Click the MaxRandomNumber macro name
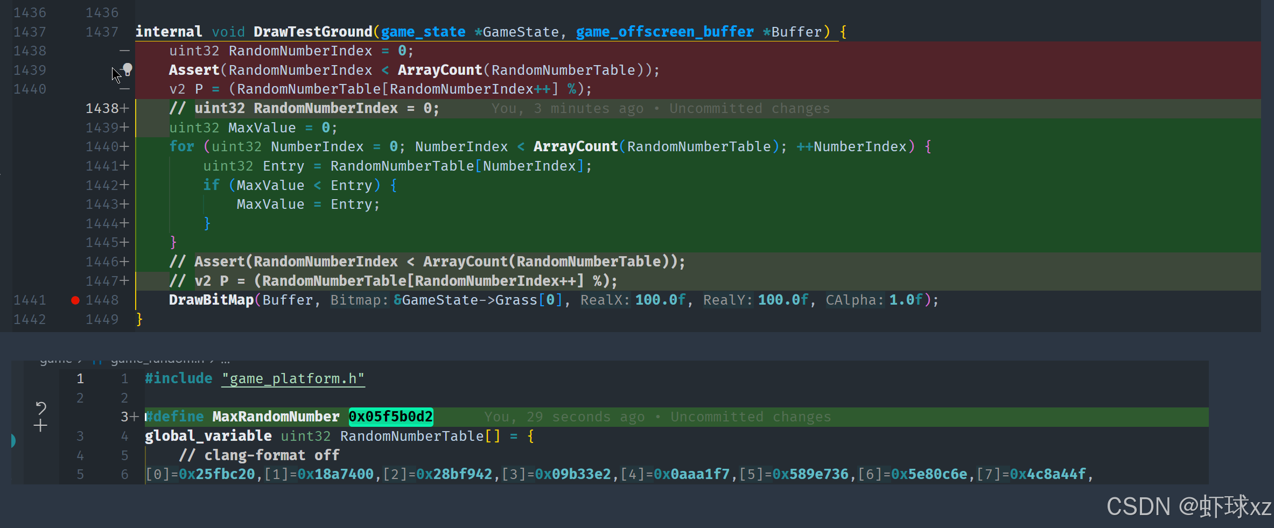 [276, 417]
